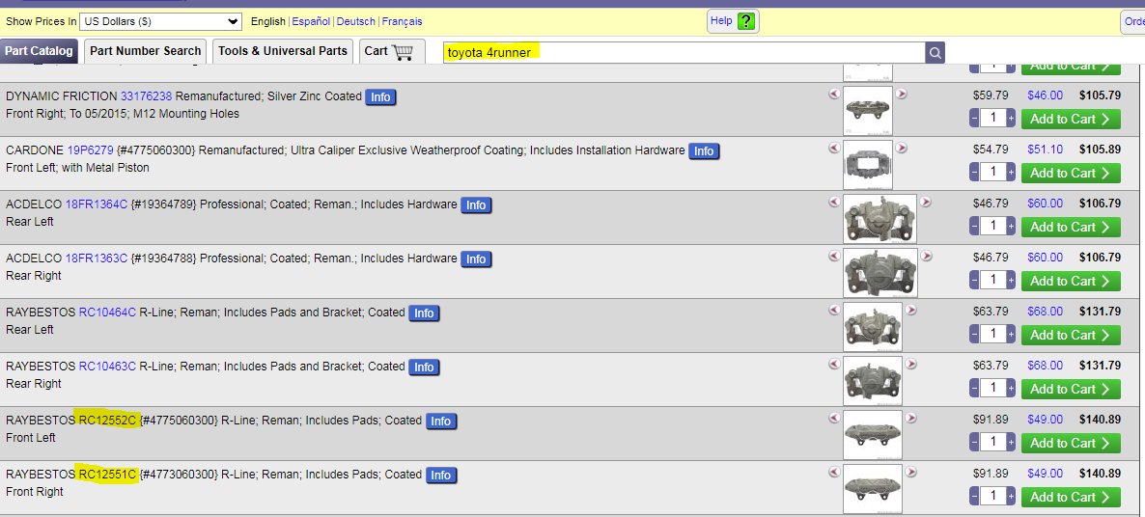Open ACDelco part number 18FR1363C link
1145x517 pixels.
pyautogui.click(x=97, y=258)
